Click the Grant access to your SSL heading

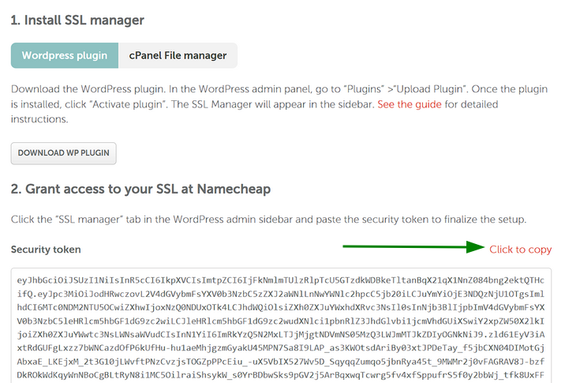140,190
